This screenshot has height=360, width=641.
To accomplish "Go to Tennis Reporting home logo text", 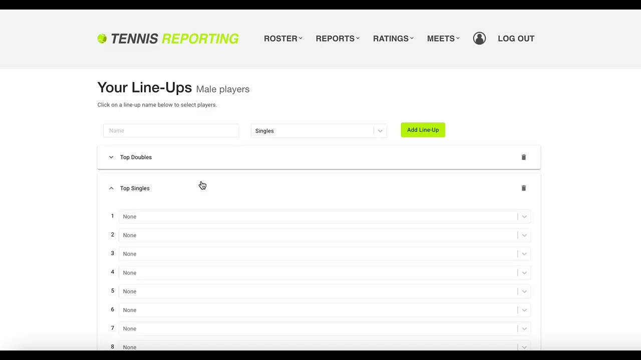I will pos(174,38).
